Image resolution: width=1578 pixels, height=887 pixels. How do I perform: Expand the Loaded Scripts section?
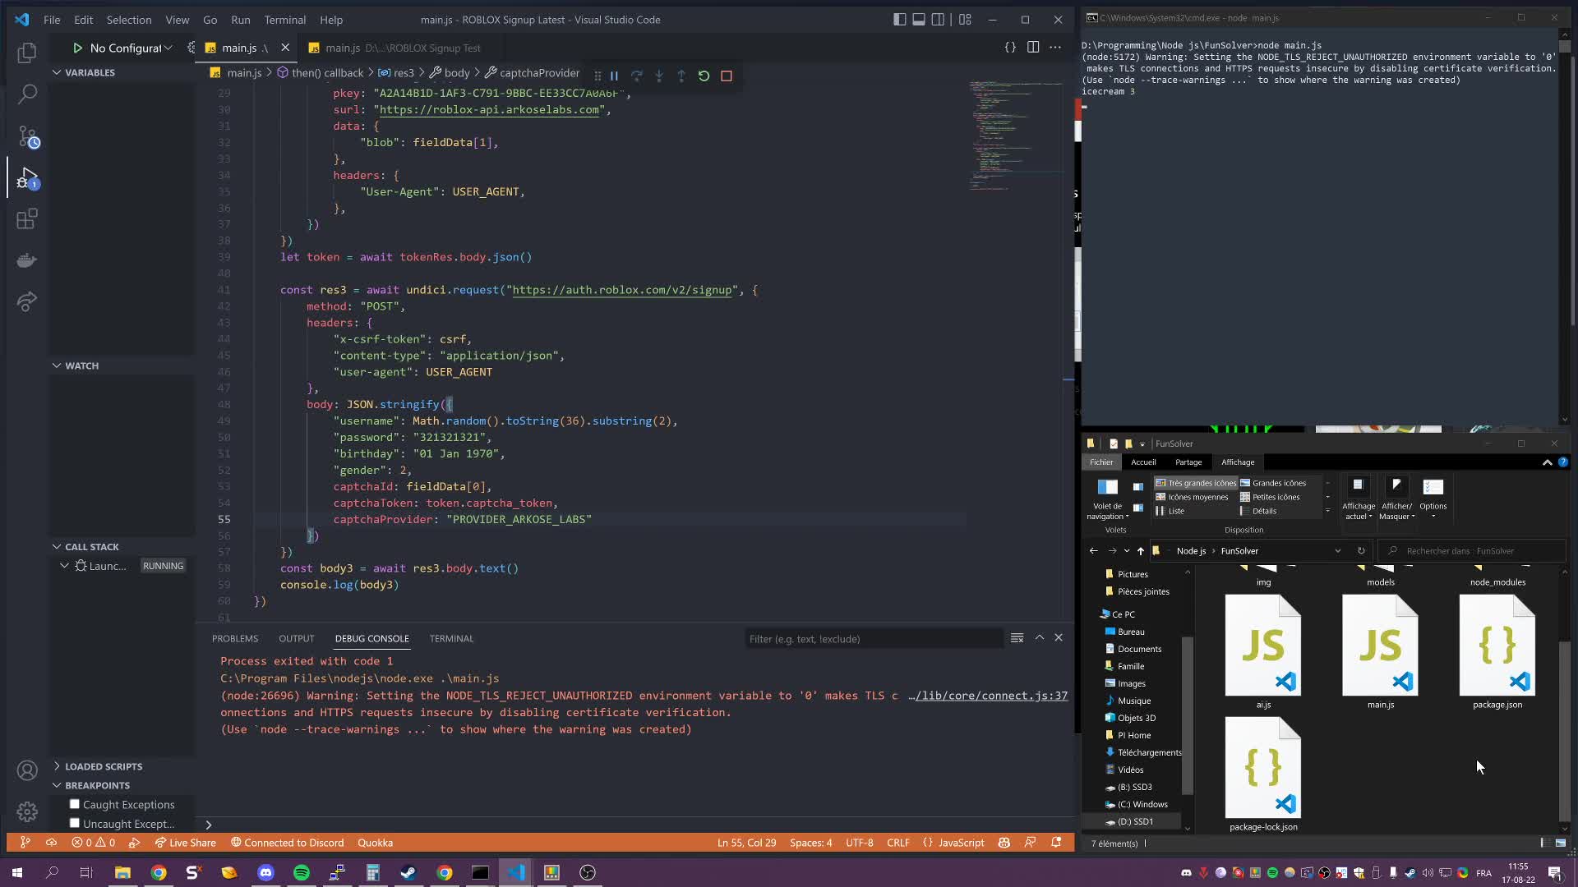click(58, 766)
